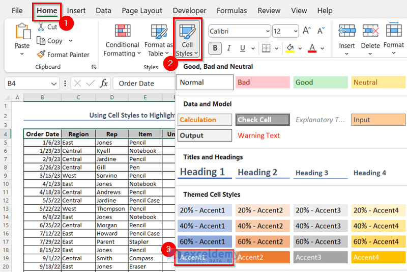Viewport: 407px width, 272px height.
Task: Click the Copy icon
Action: tap(41, 41)
